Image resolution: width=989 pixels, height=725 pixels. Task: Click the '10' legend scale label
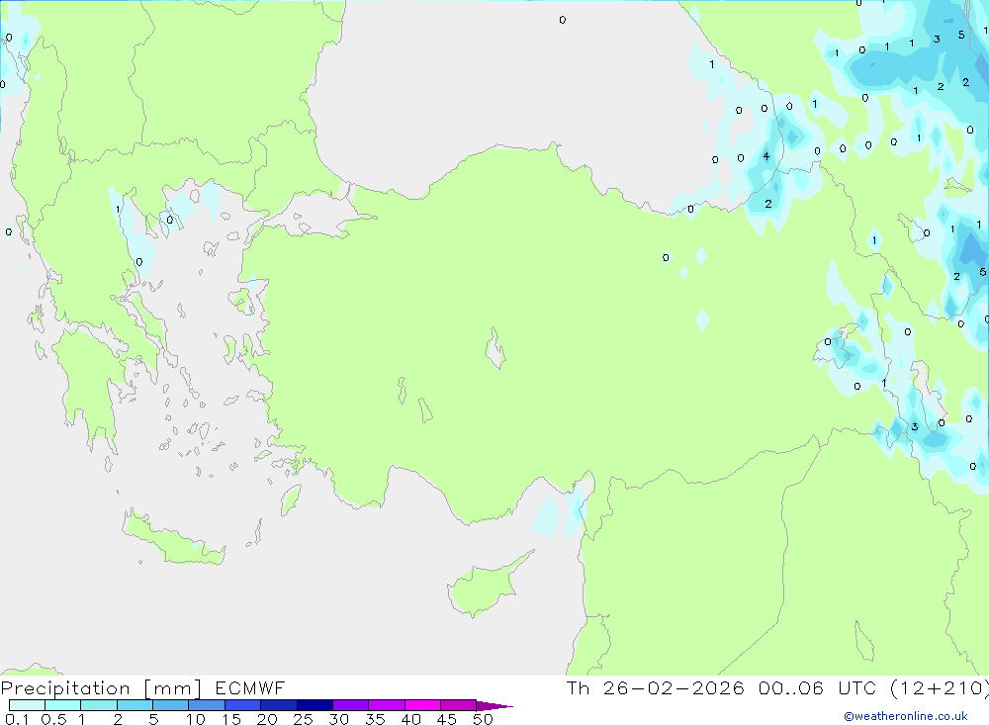point(196,719)
